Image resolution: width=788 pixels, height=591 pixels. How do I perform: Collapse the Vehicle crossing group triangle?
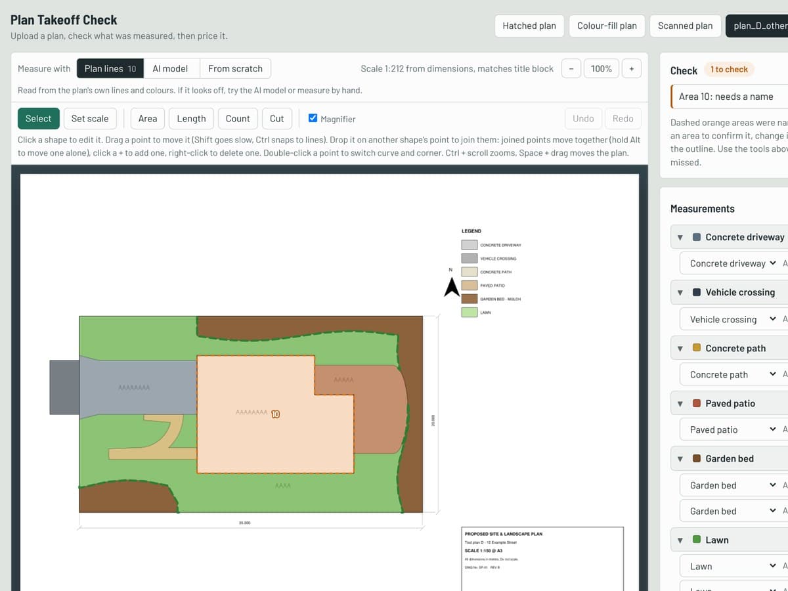point(680,292)
